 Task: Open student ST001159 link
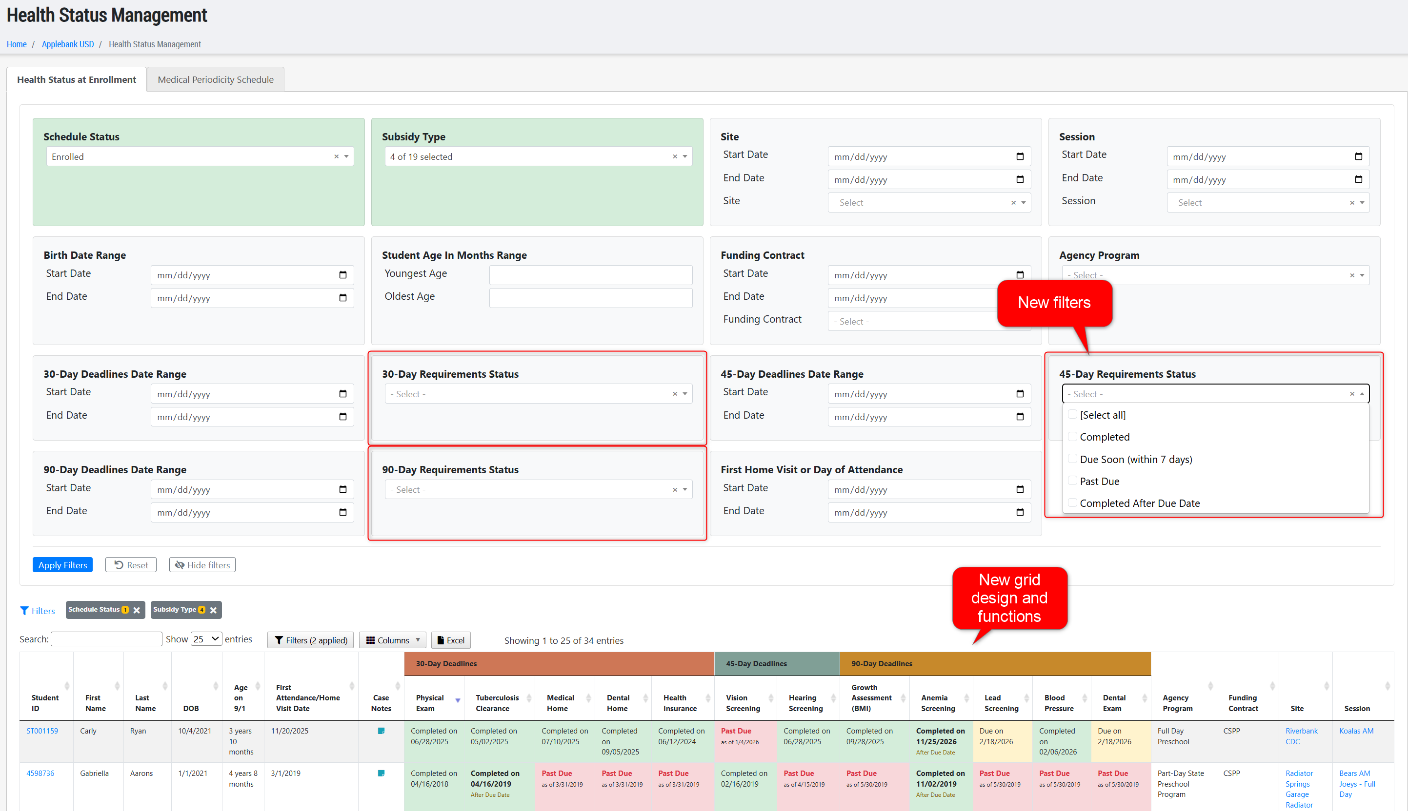coord(42,731)
